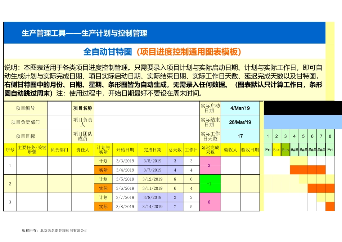Click the 责任人 column header
Screen dimensions: 342x242
coord(83,150)
